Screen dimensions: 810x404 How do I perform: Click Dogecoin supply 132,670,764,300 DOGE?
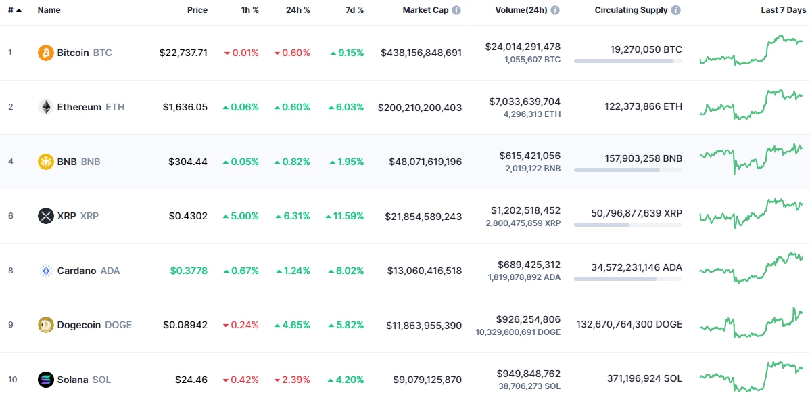[x=629, y=325]
